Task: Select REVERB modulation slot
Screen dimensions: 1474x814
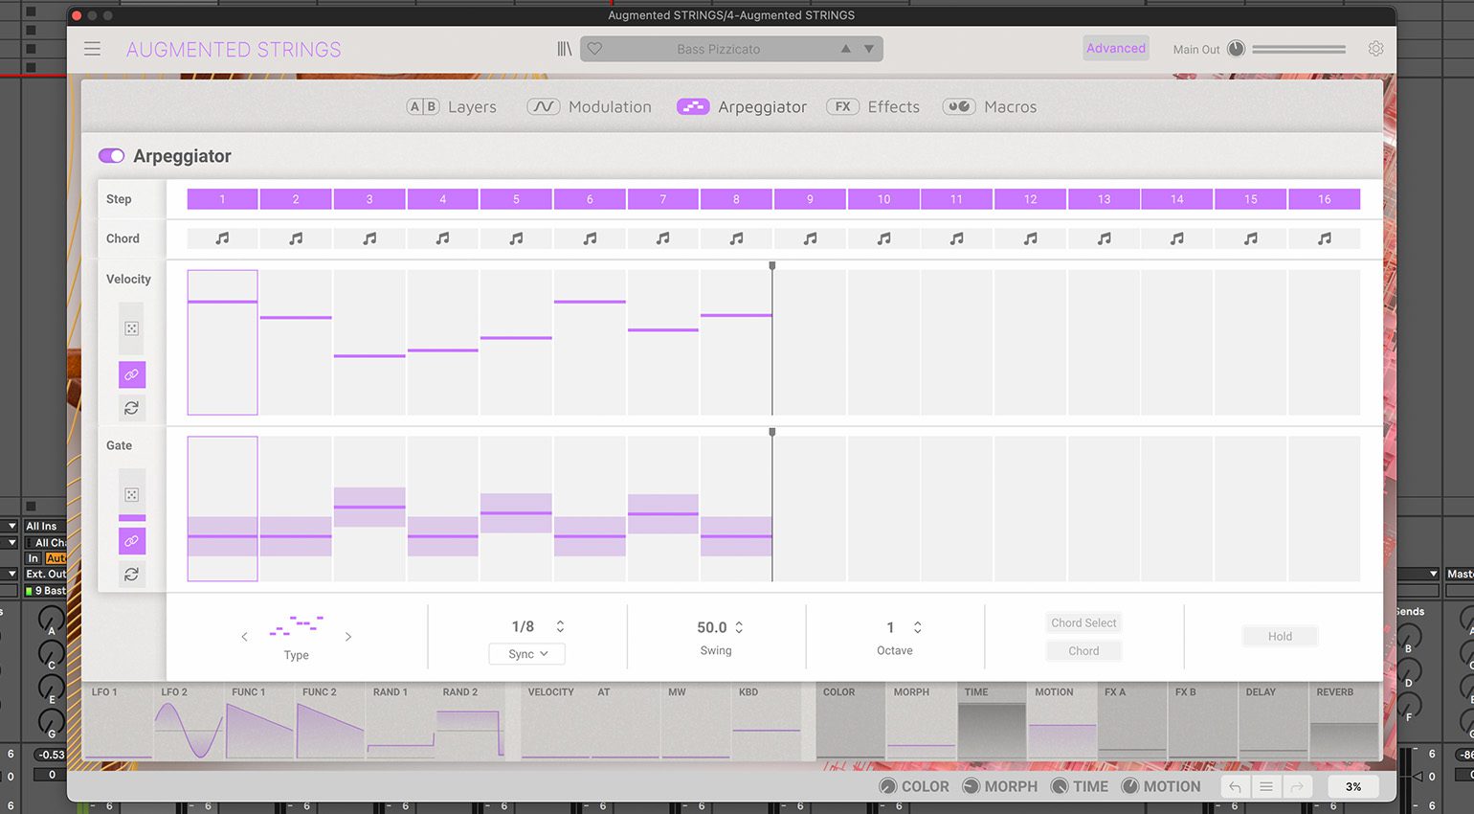Action: pyautogui.click(x=1344, y=722)
